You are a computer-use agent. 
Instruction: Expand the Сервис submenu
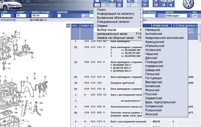(x=118, y=26)
